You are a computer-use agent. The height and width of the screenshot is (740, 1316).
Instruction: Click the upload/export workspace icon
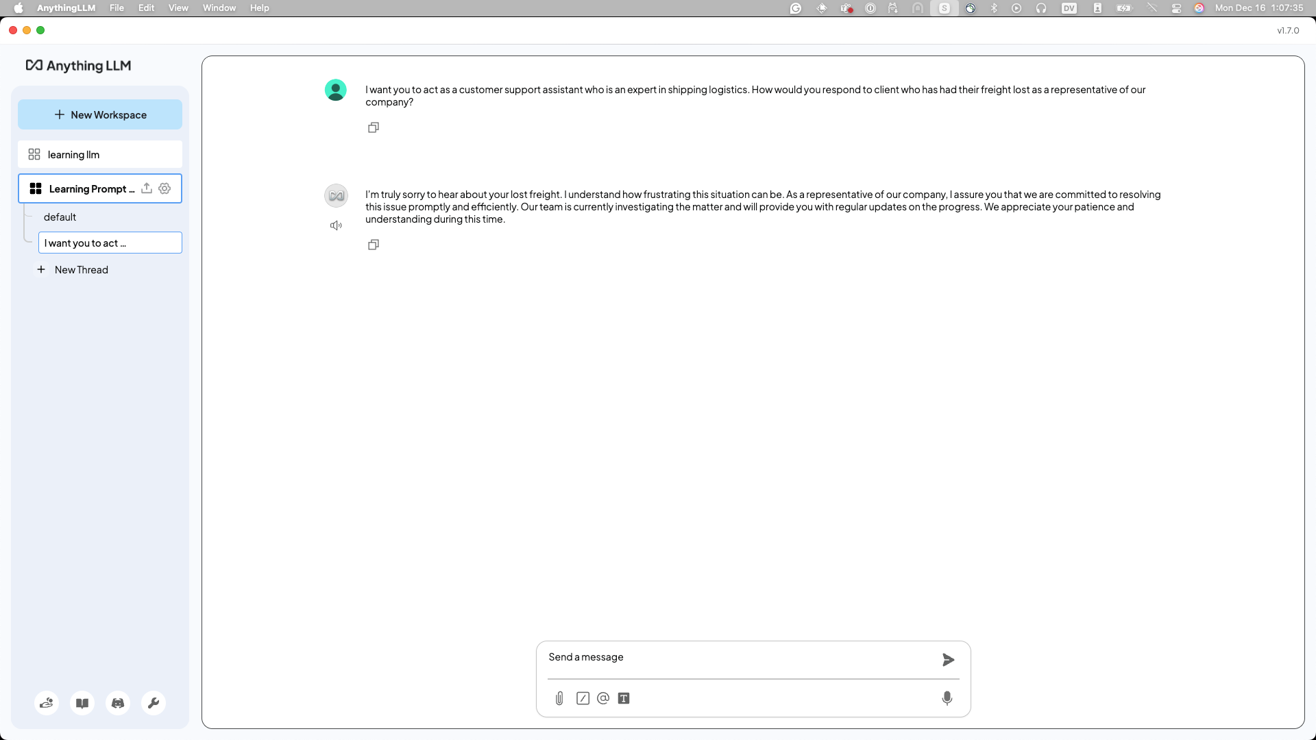[x=147, y=188]
